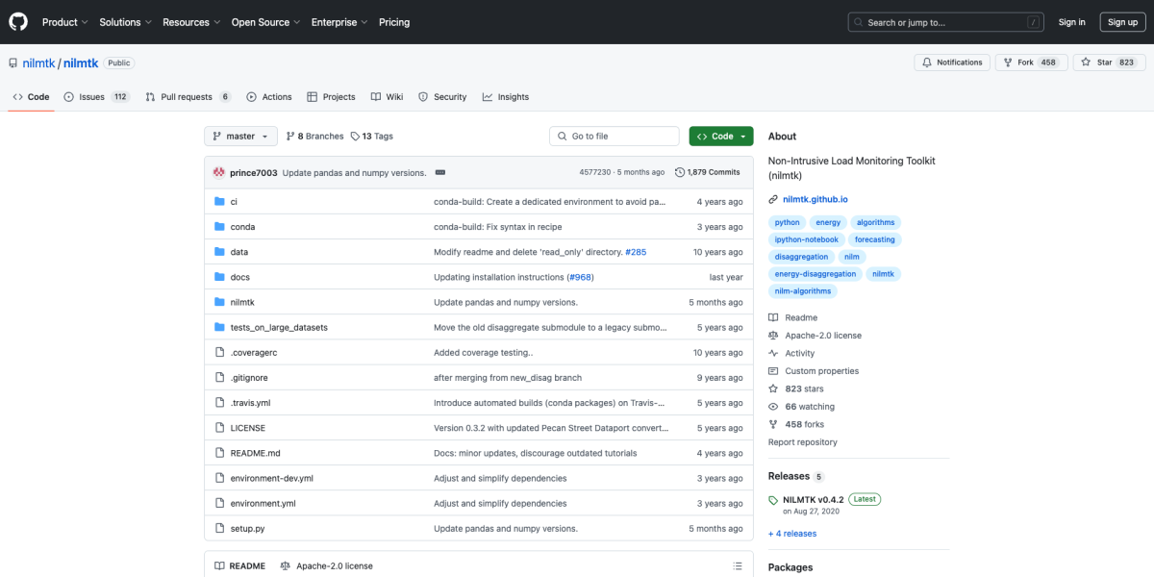Select the energy-disaggregation topic tag
This screenshot has height=577, width=1154.
[815, 274]
